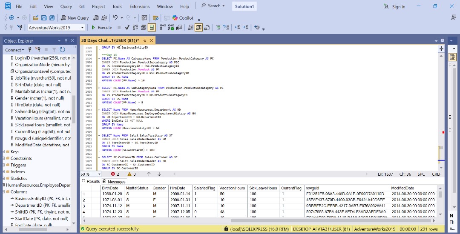
Task: Toggle Results to Grid mode
Action: pyautogui.click(x=198, y=28)
